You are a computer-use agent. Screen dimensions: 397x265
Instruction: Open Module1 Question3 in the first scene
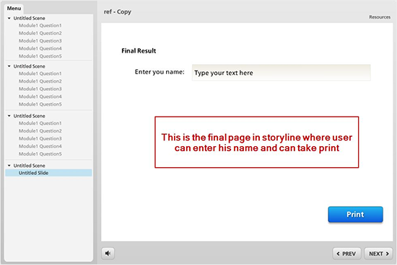pos(40,40)
